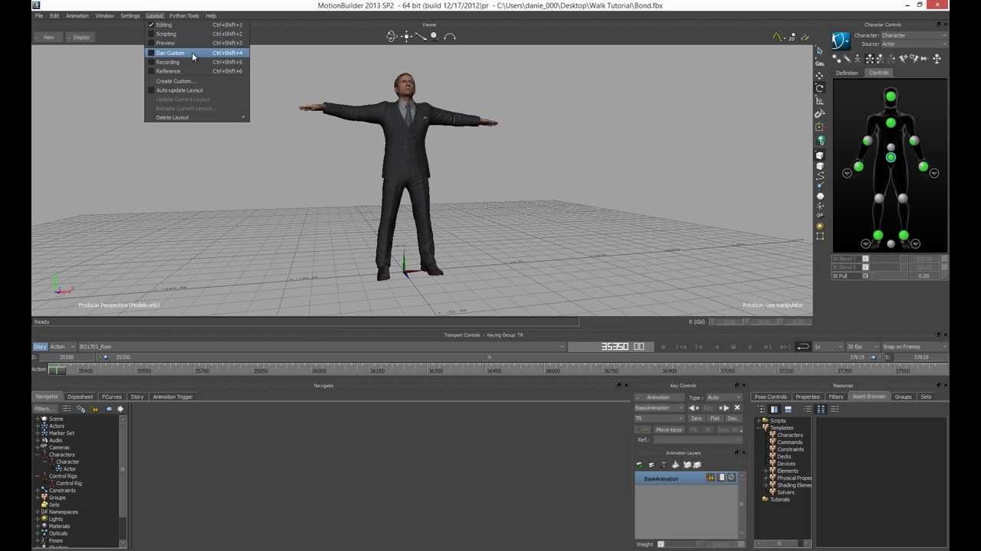Open the Delete Layout submenu

[x=197, y=117]
